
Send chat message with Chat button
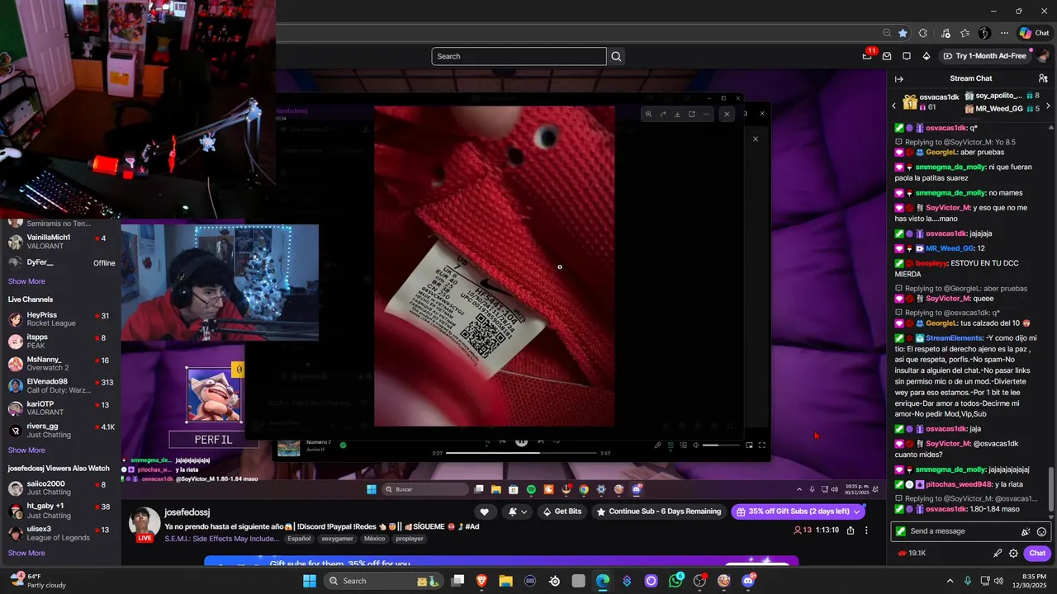tap(1037, 554)
